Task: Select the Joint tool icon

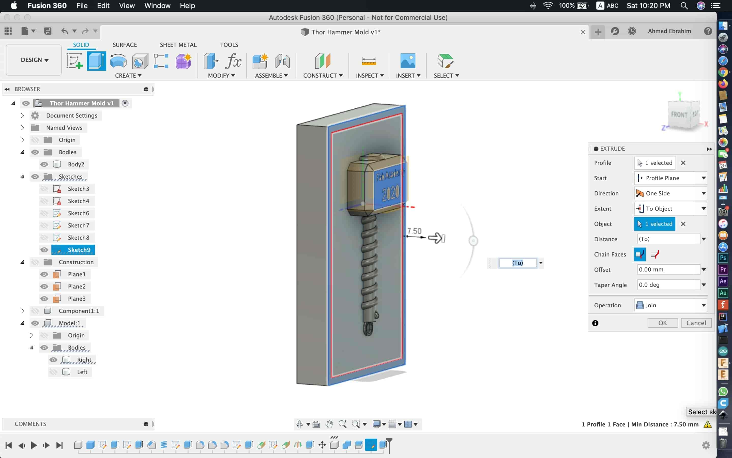Action: tap(283, 61)
